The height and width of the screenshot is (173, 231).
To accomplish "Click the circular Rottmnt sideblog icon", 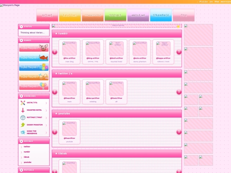I will pyautogui.click(x=23, y=117).
